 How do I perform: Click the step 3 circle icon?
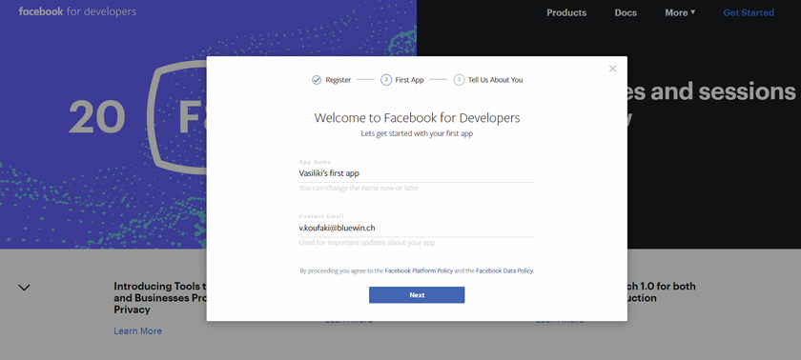(x=459, y=80)
